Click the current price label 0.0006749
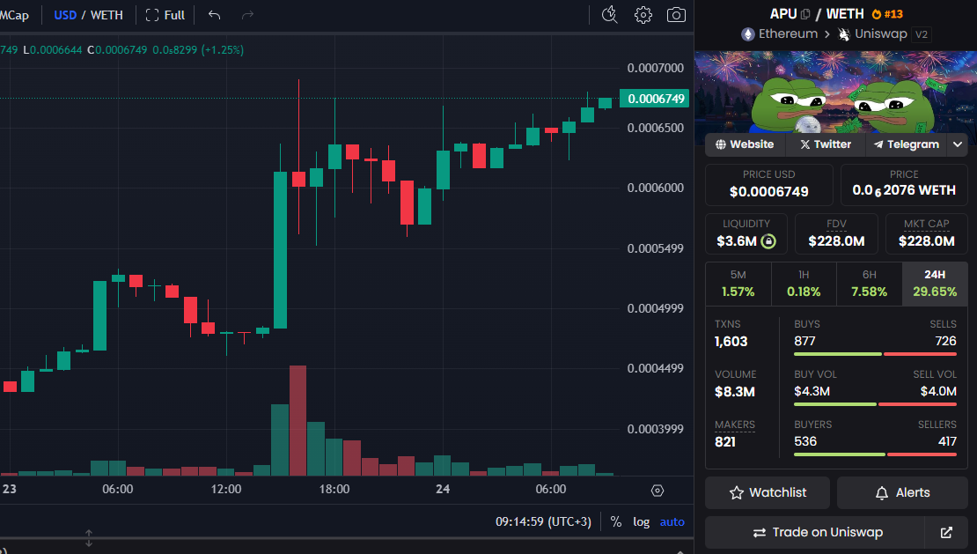This screenshot has height=554, width=977. (655, 99)
